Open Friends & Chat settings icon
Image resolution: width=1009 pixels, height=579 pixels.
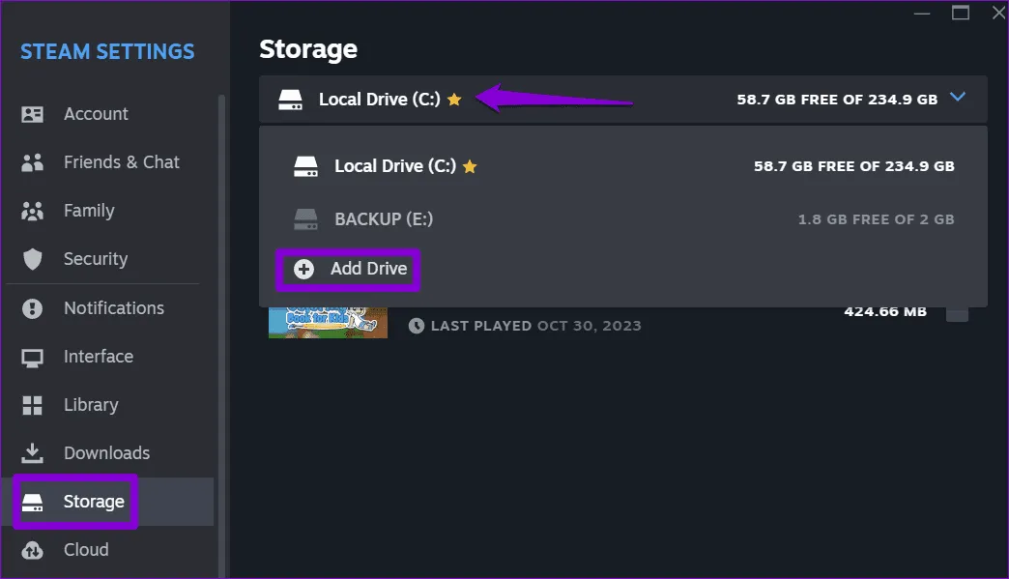point(33,161)
